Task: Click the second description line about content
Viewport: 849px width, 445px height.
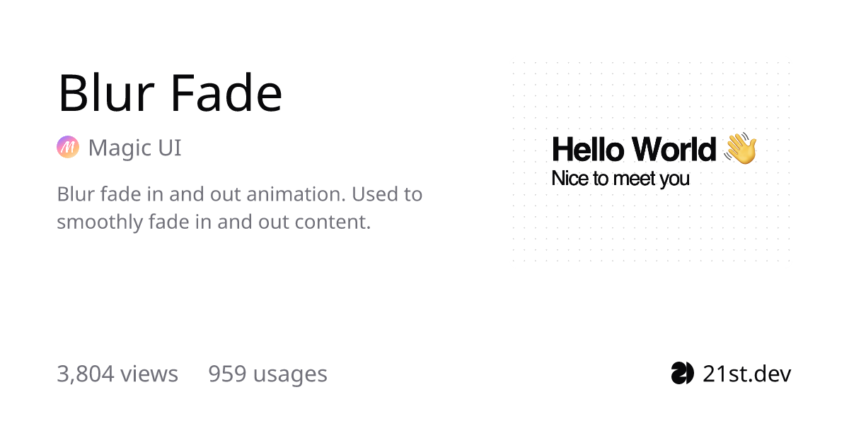Action: point(214,222)
